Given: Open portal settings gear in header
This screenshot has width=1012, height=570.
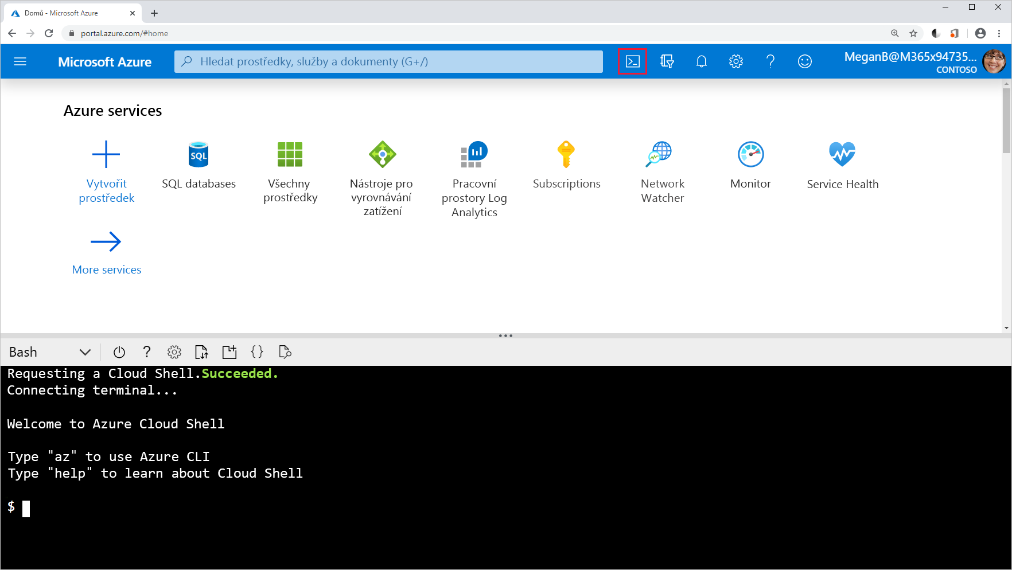Looking at the screenshot, I should (x=735, y=61).
